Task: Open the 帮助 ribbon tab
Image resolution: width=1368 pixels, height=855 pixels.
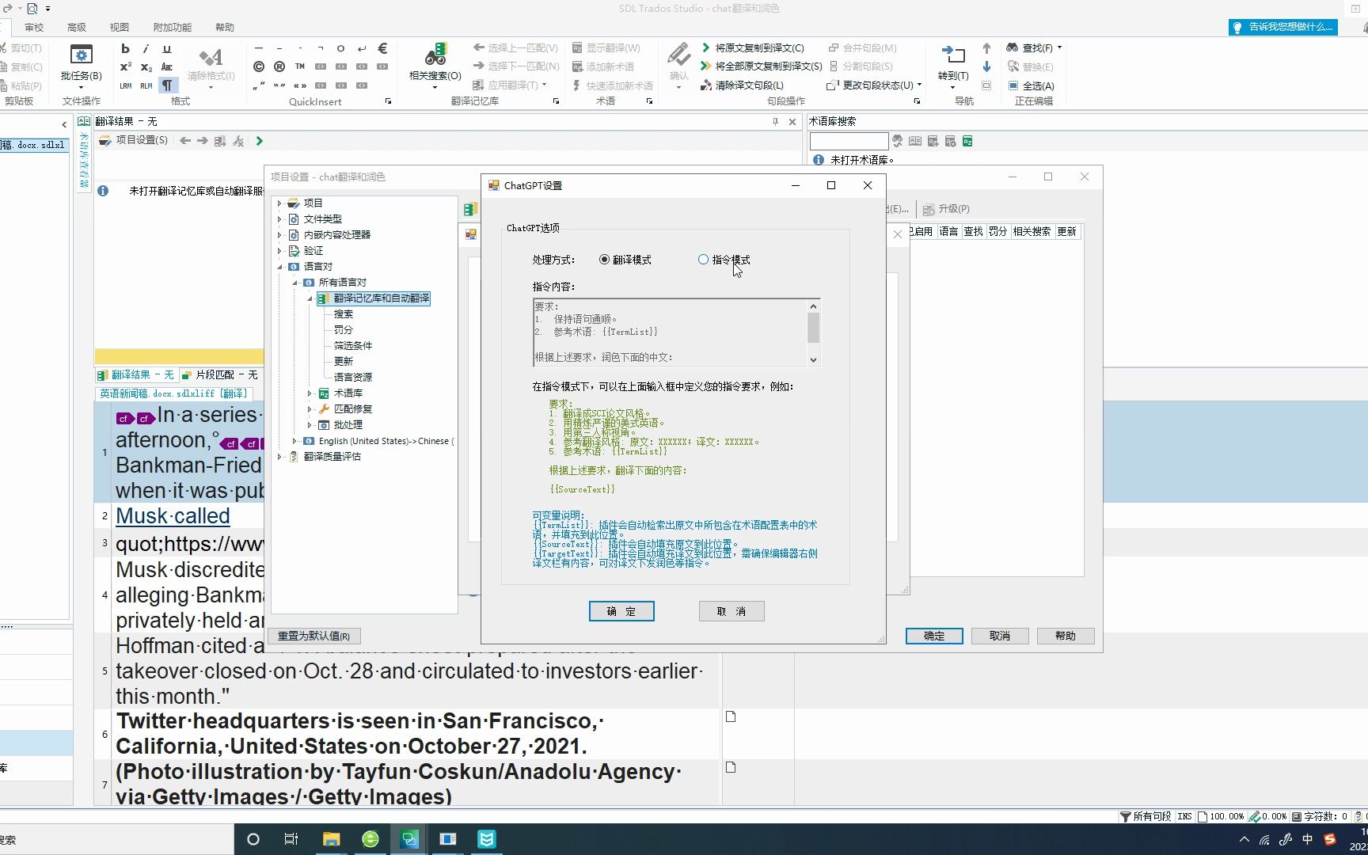Action: click(x=225, y=27)
